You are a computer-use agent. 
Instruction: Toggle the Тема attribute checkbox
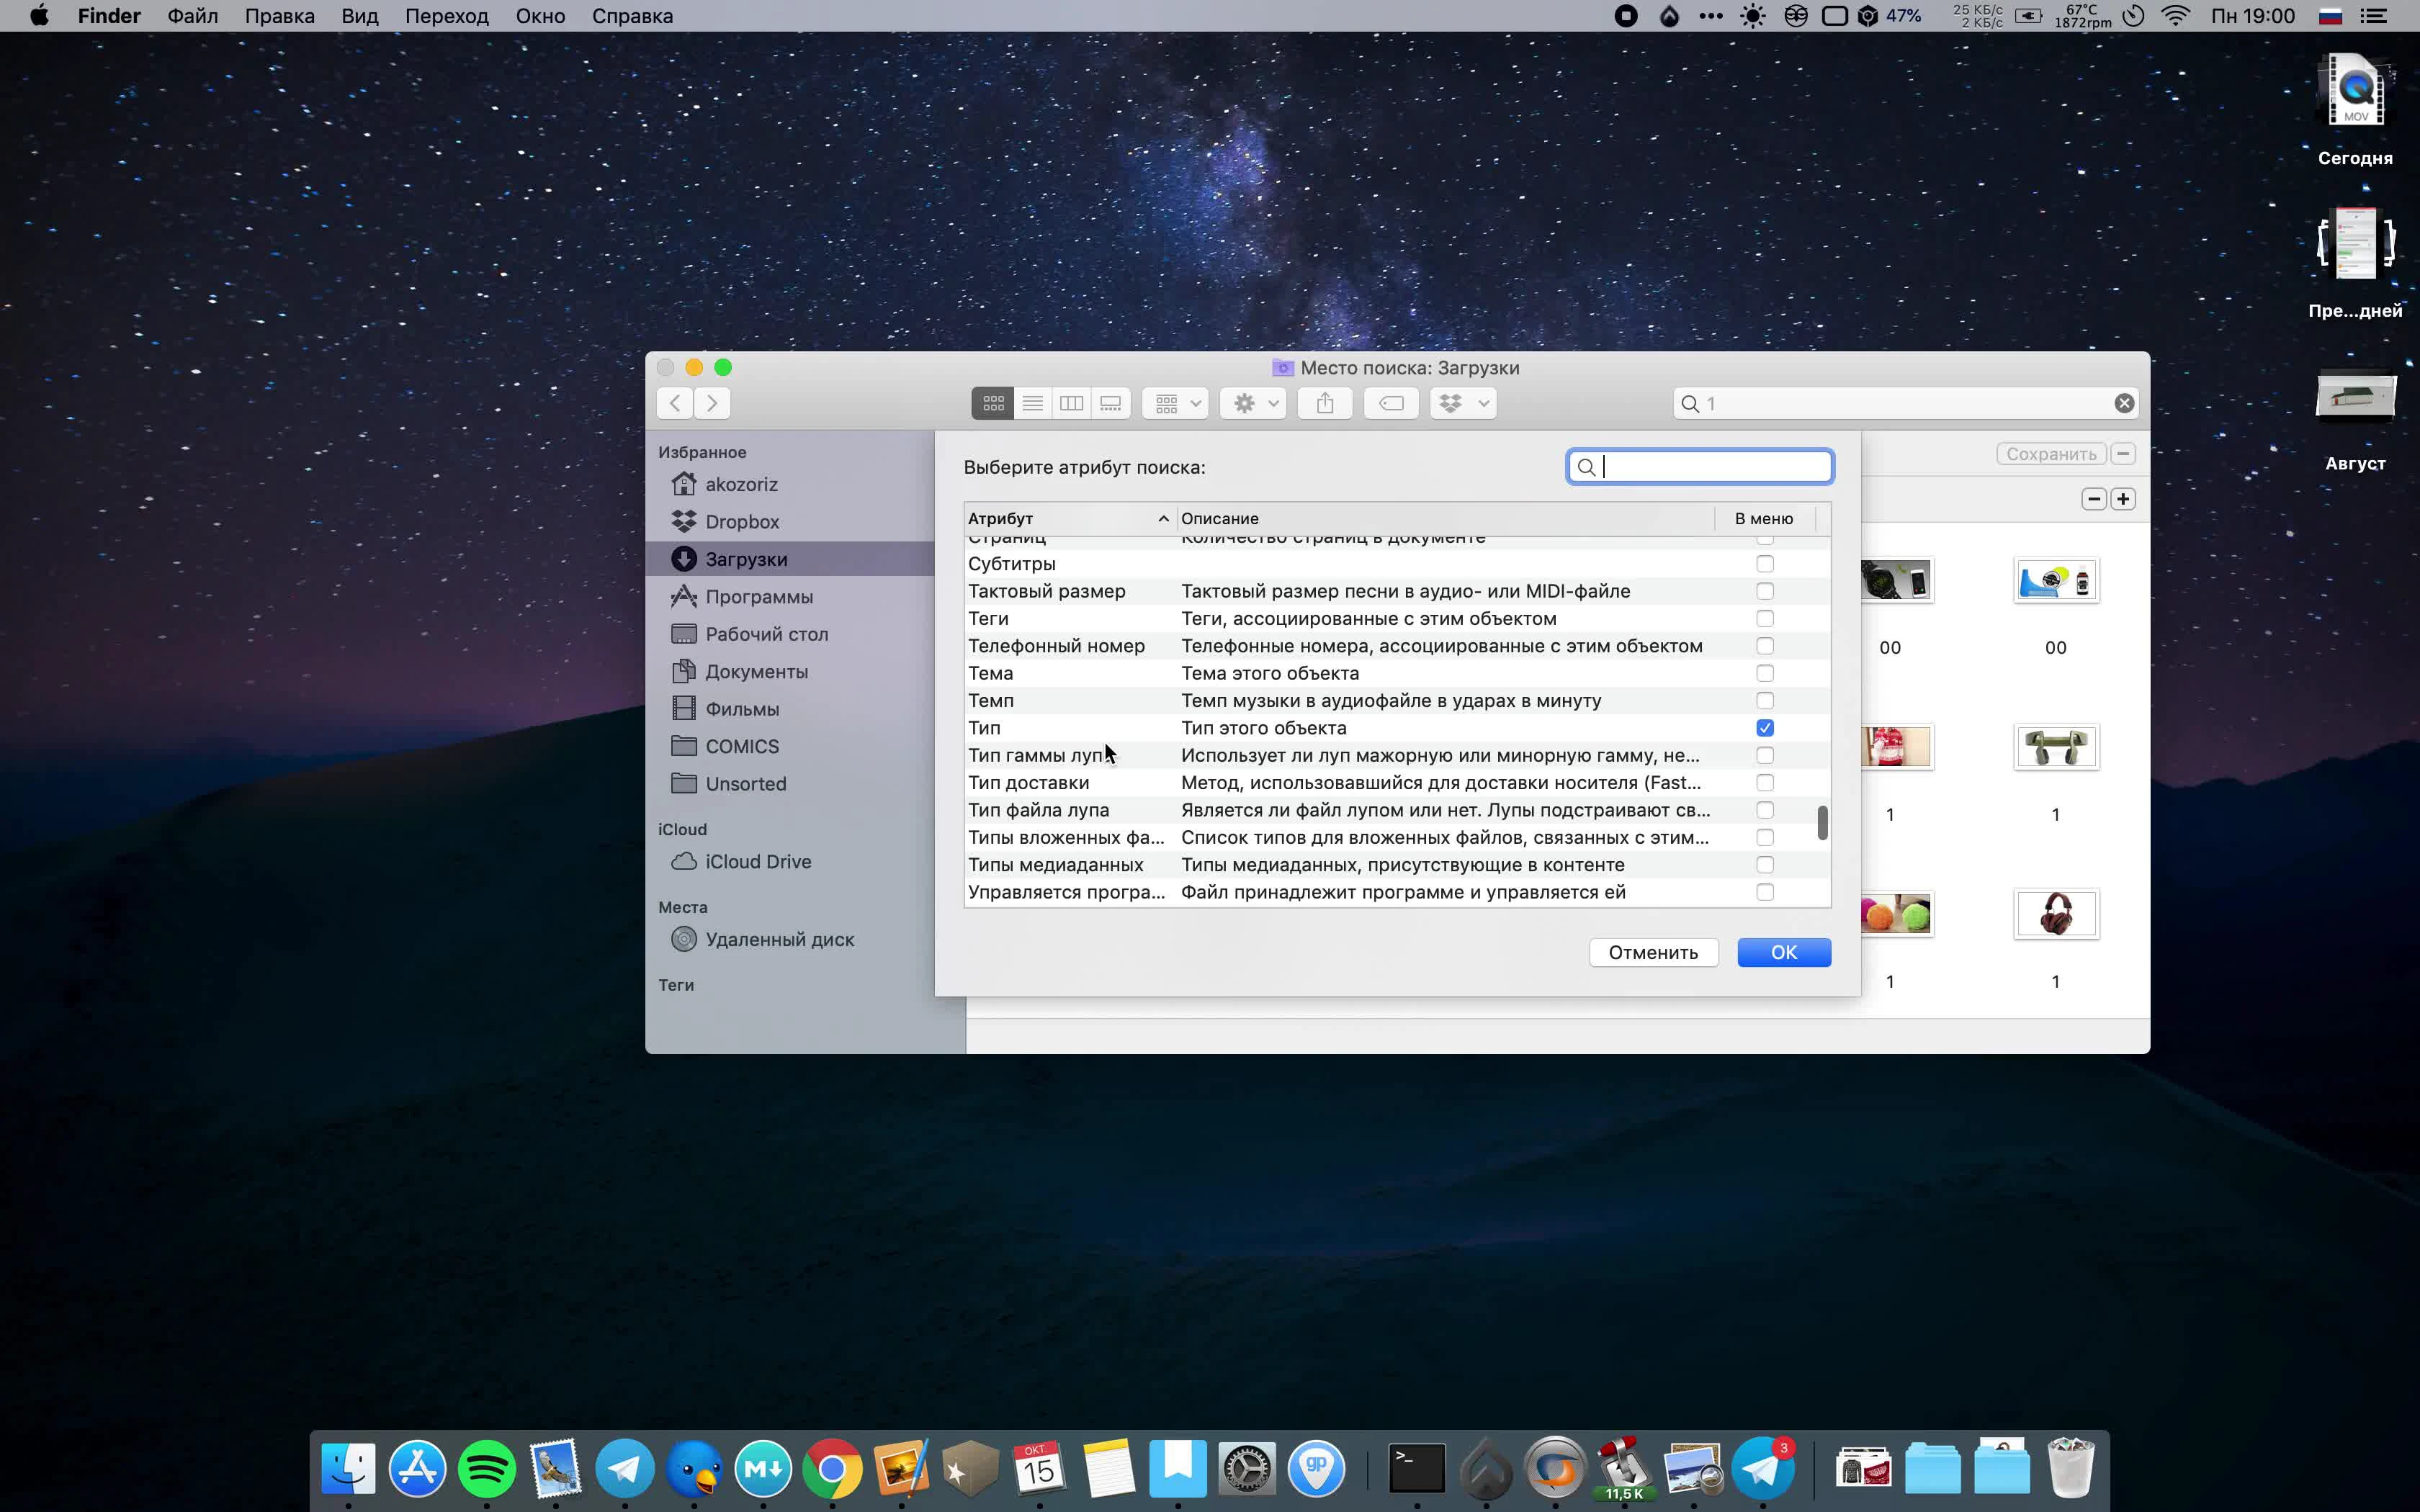point(1765,672)
